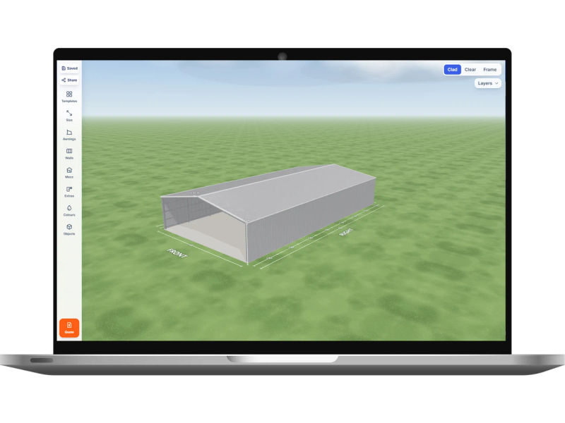Open the Walls options
Viewport: 565px width, 423px height.
[x=69, y=154]
